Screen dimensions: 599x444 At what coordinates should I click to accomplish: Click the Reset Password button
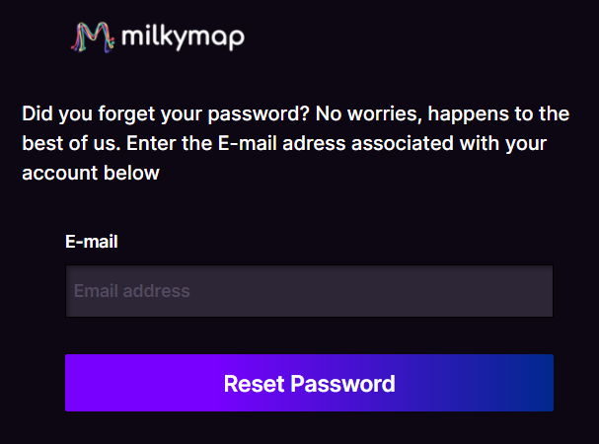coord(309,383)
